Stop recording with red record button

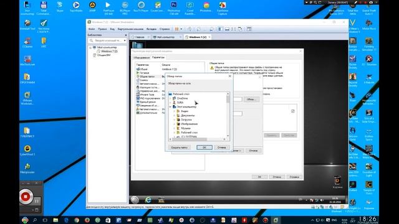[26, 197]
